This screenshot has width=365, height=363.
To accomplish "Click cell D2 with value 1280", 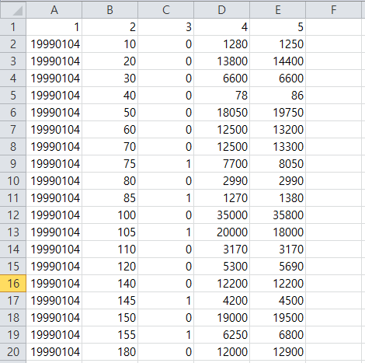I will point(222,44).
